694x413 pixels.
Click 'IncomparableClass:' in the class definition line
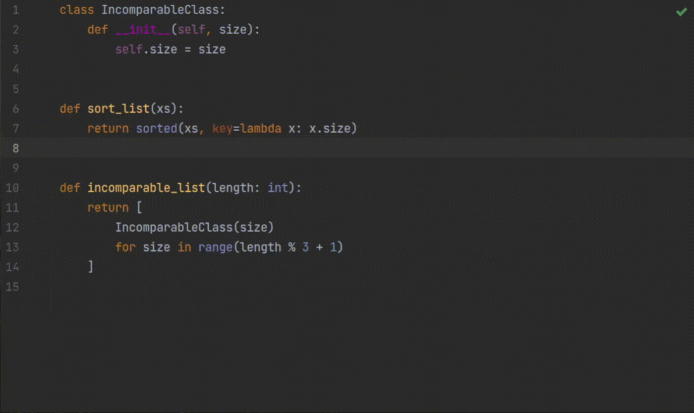(x=164, y=10)
